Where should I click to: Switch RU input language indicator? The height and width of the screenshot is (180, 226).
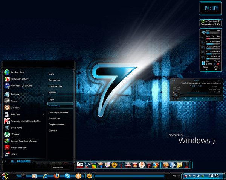174,176
